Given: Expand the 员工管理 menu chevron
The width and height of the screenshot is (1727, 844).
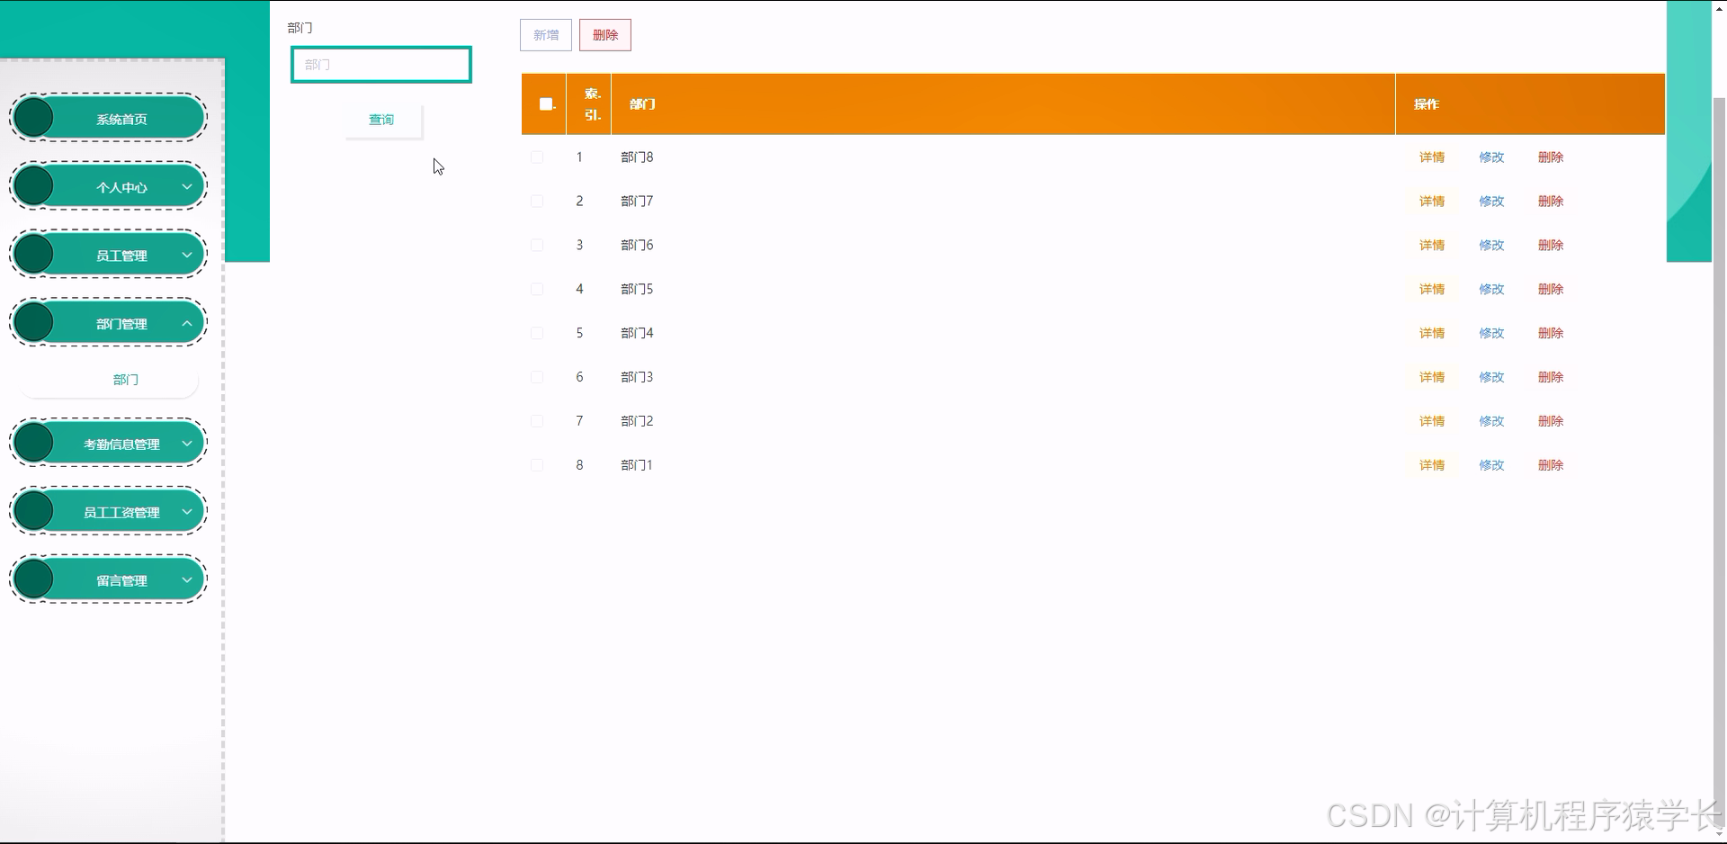Looking at the screenshot, I should [x=187, y=256].
